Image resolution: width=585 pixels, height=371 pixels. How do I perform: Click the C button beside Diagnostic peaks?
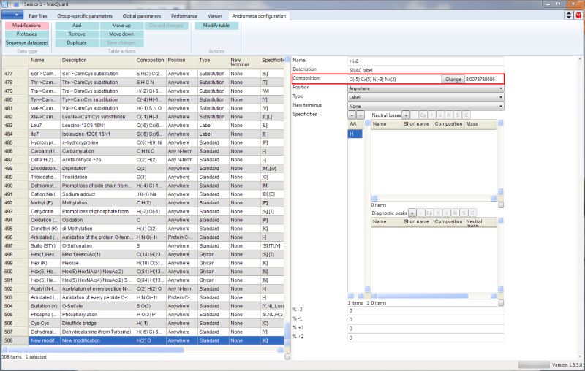click(472, 213)
